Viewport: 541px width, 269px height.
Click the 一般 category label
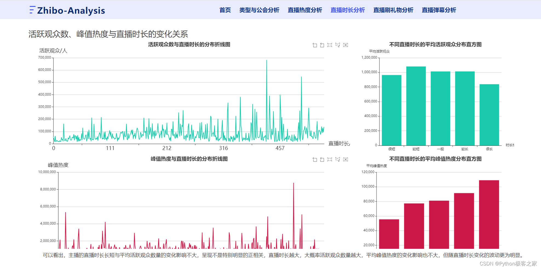click(440, 149)
